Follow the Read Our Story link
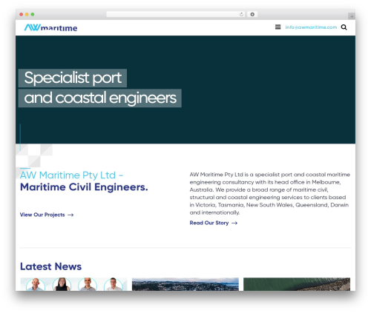The width and height of the screenshot is (371, 313). (x=214, y=223)
